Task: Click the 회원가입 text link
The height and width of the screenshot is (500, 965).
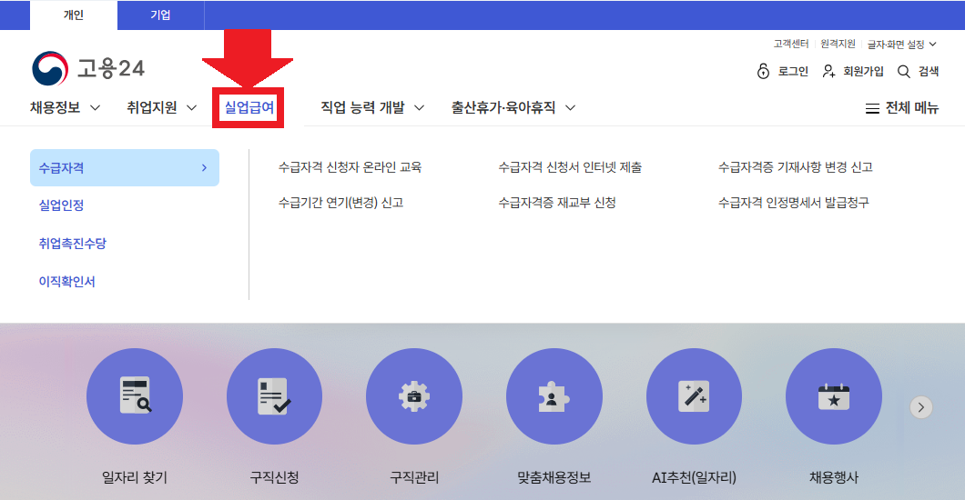Action: tap(863, 71)
